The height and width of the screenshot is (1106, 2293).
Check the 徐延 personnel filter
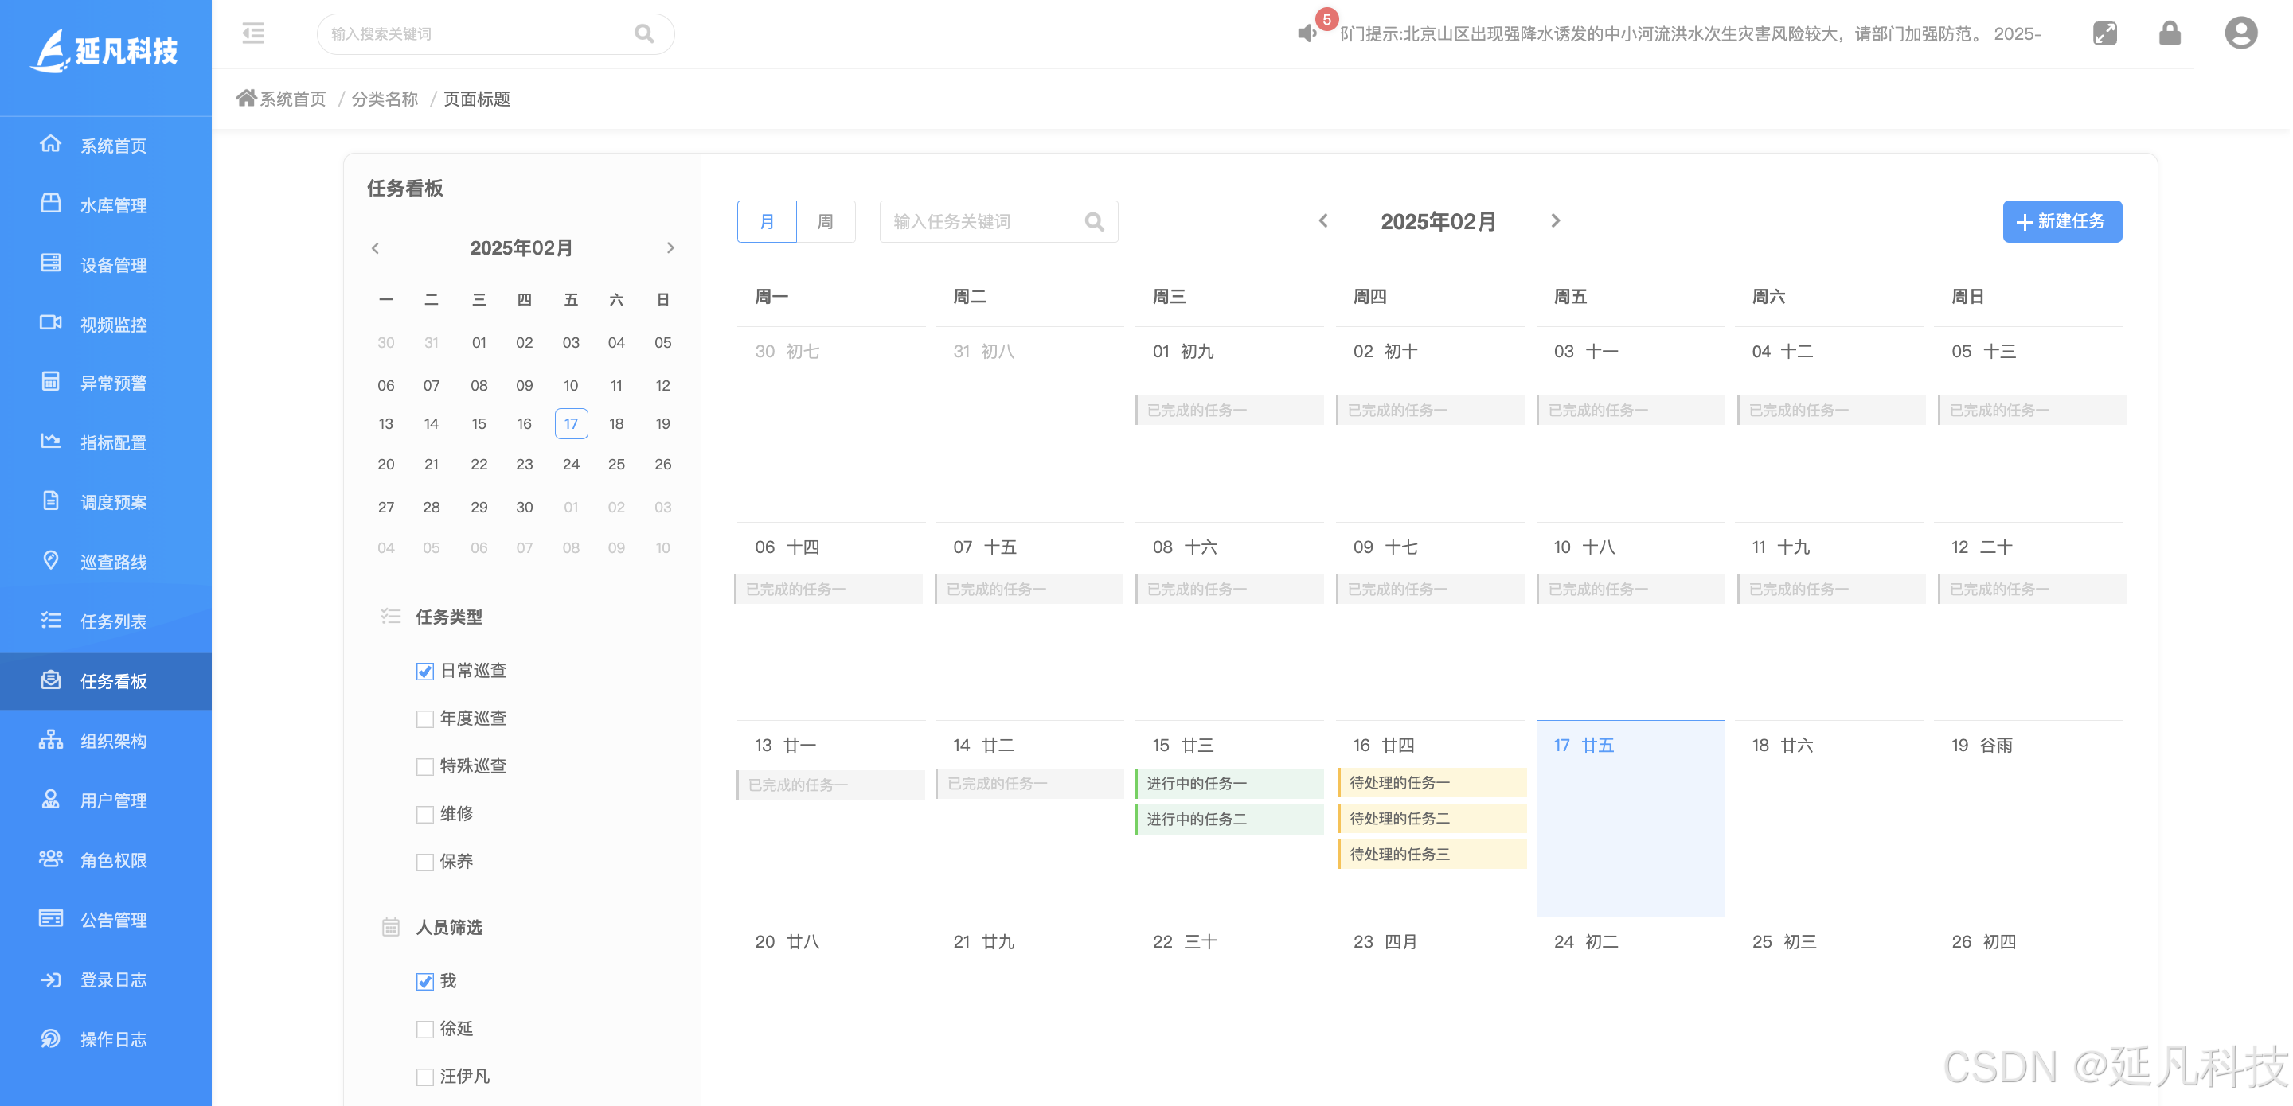tap(424, 1030)
